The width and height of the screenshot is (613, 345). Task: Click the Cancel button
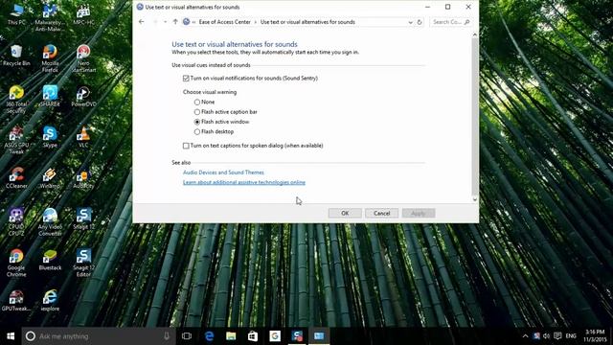381,213
